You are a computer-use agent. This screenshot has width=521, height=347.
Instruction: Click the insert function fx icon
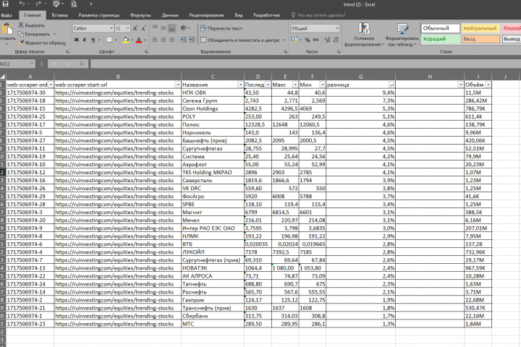point(81,64)
